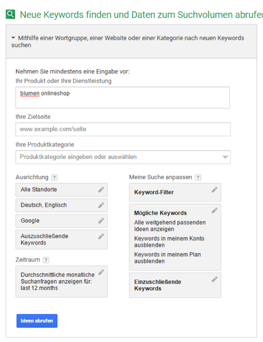
Task: Edit the "Alle Standorte" targeting via pencil icon
Action: pos(101,190)
